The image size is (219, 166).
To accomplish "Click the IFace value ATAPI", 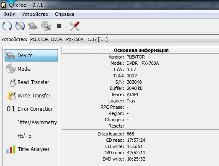I will coord(132,94).
